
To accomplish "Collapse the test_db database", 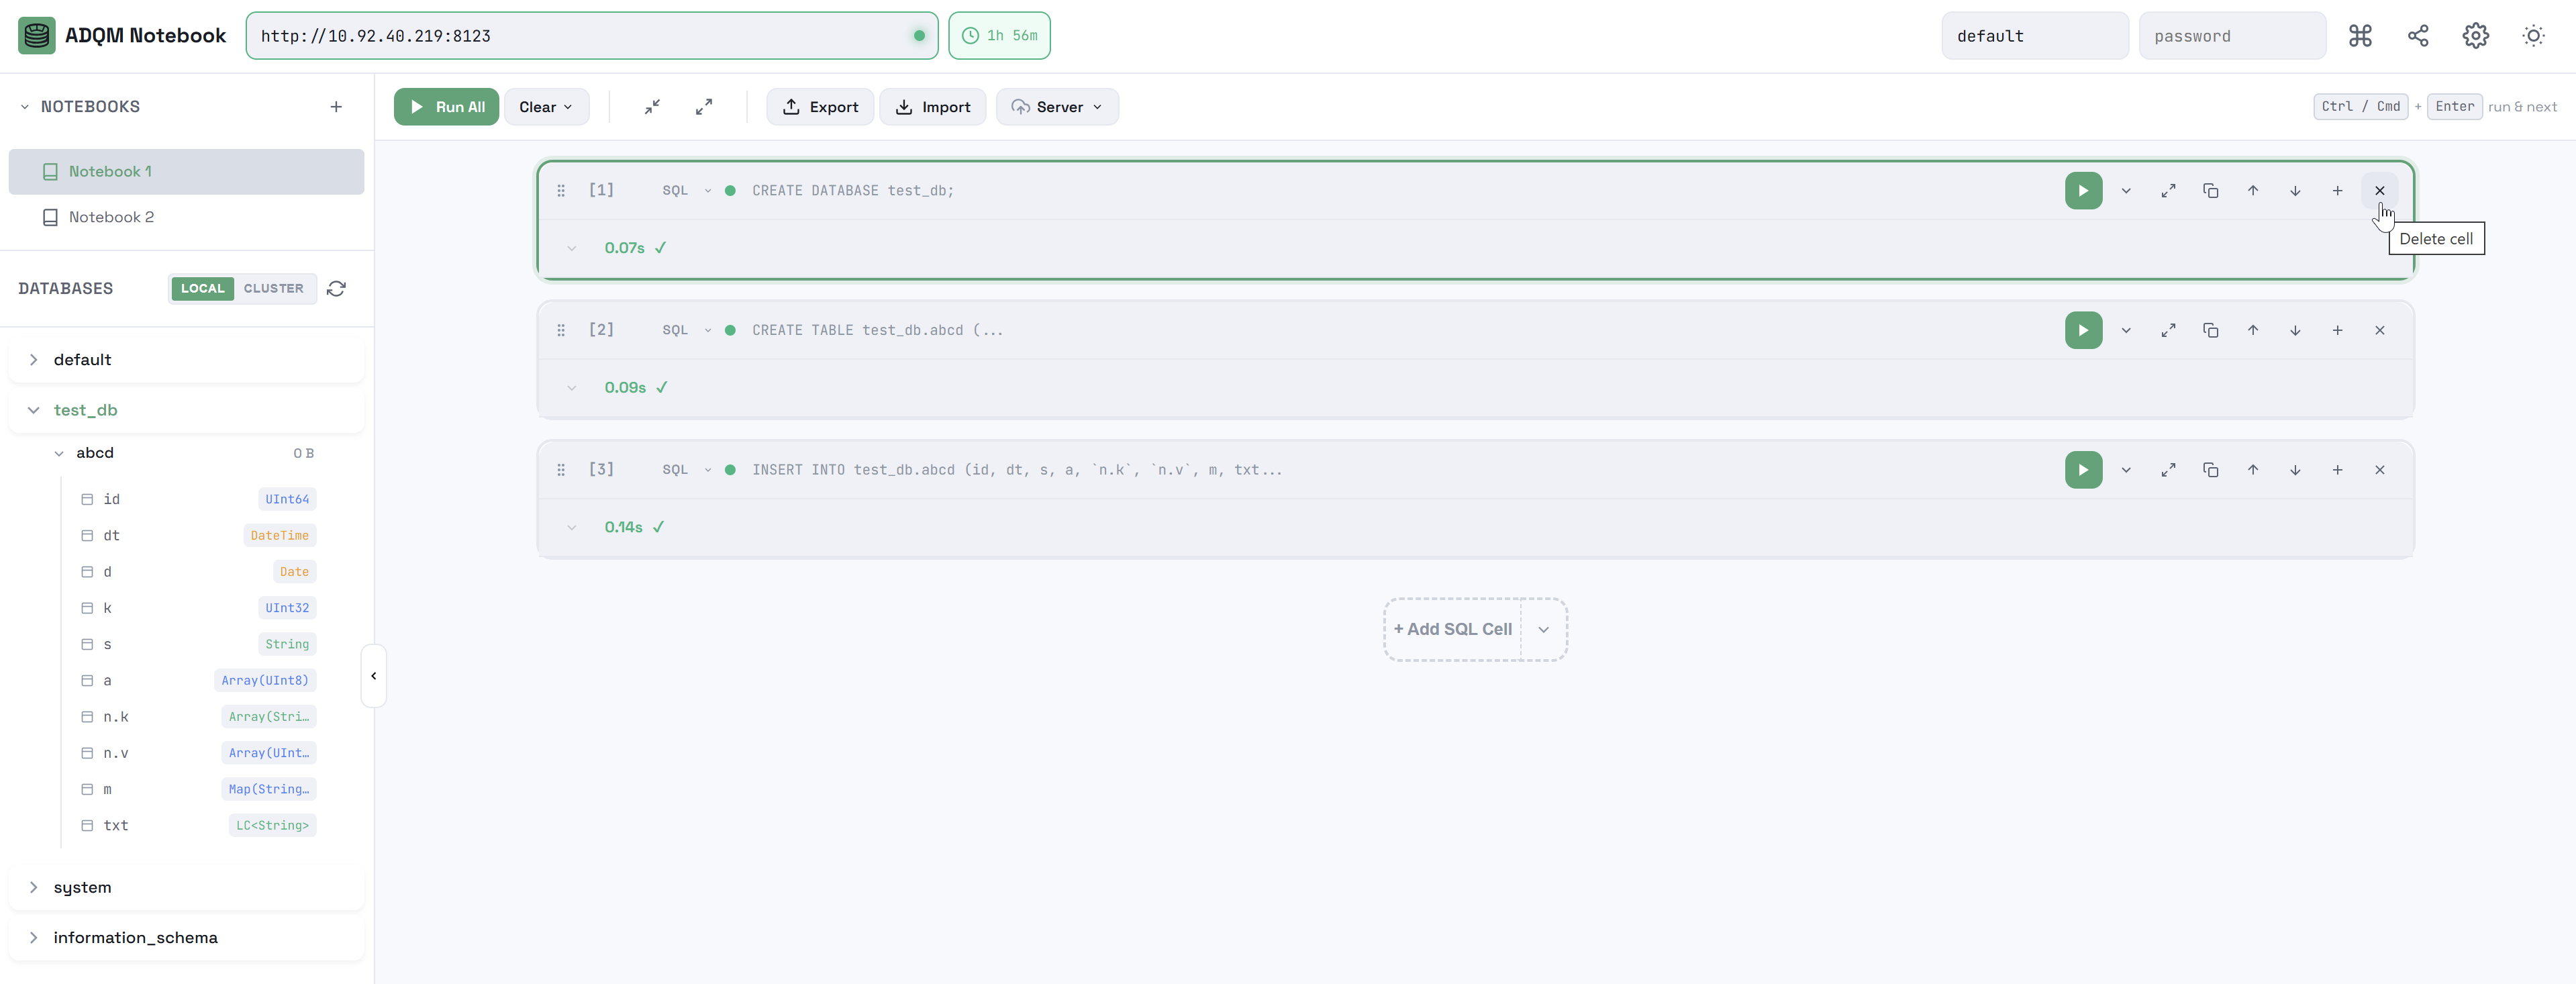I will tap(34, 410).
